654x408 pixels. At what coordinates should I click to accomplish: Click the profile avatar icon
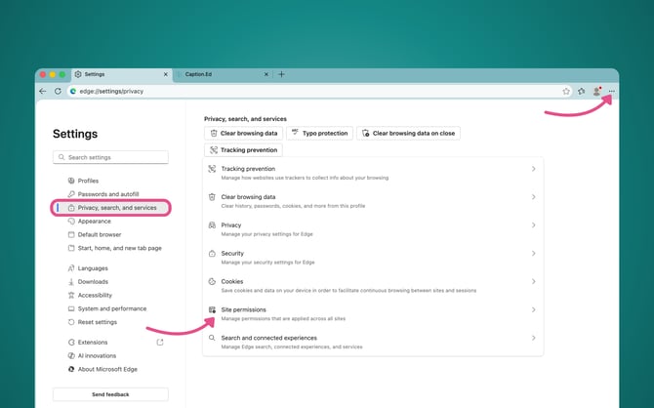click(x=596, y=91)
